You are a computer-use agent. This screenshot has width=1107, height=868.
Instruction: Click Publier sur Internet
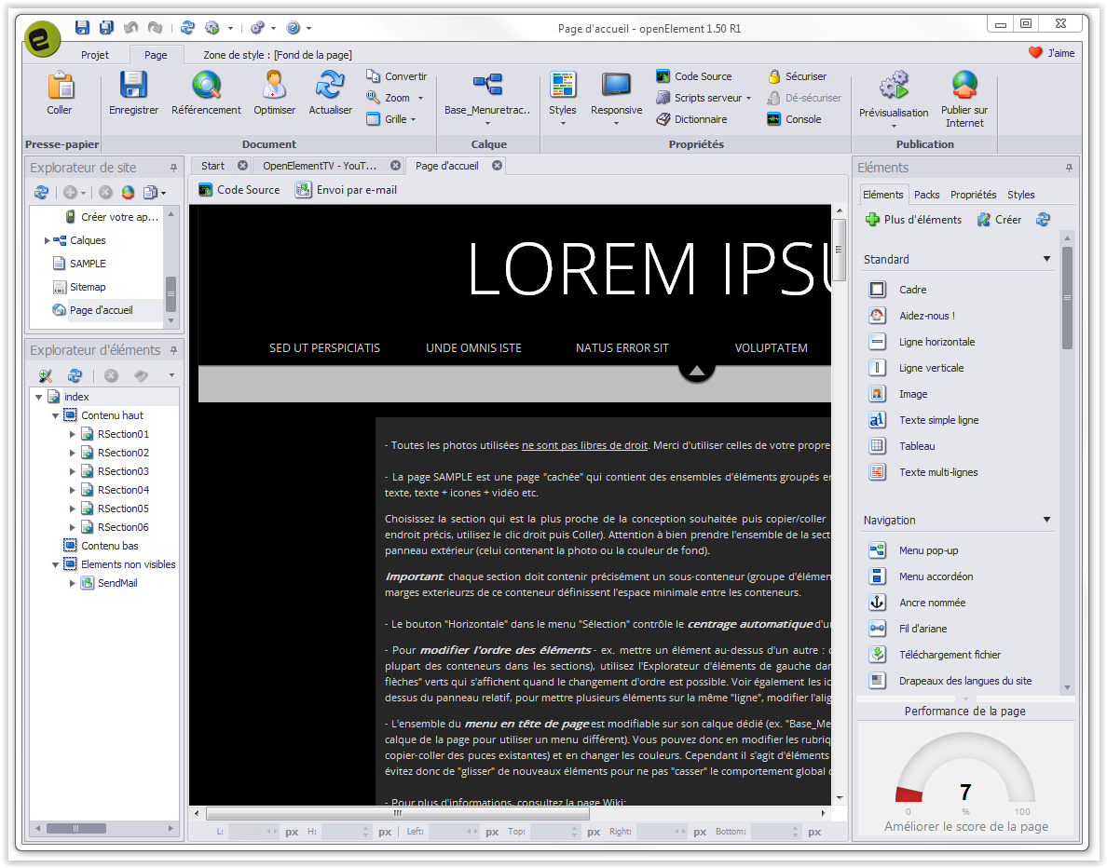[963, 93]
